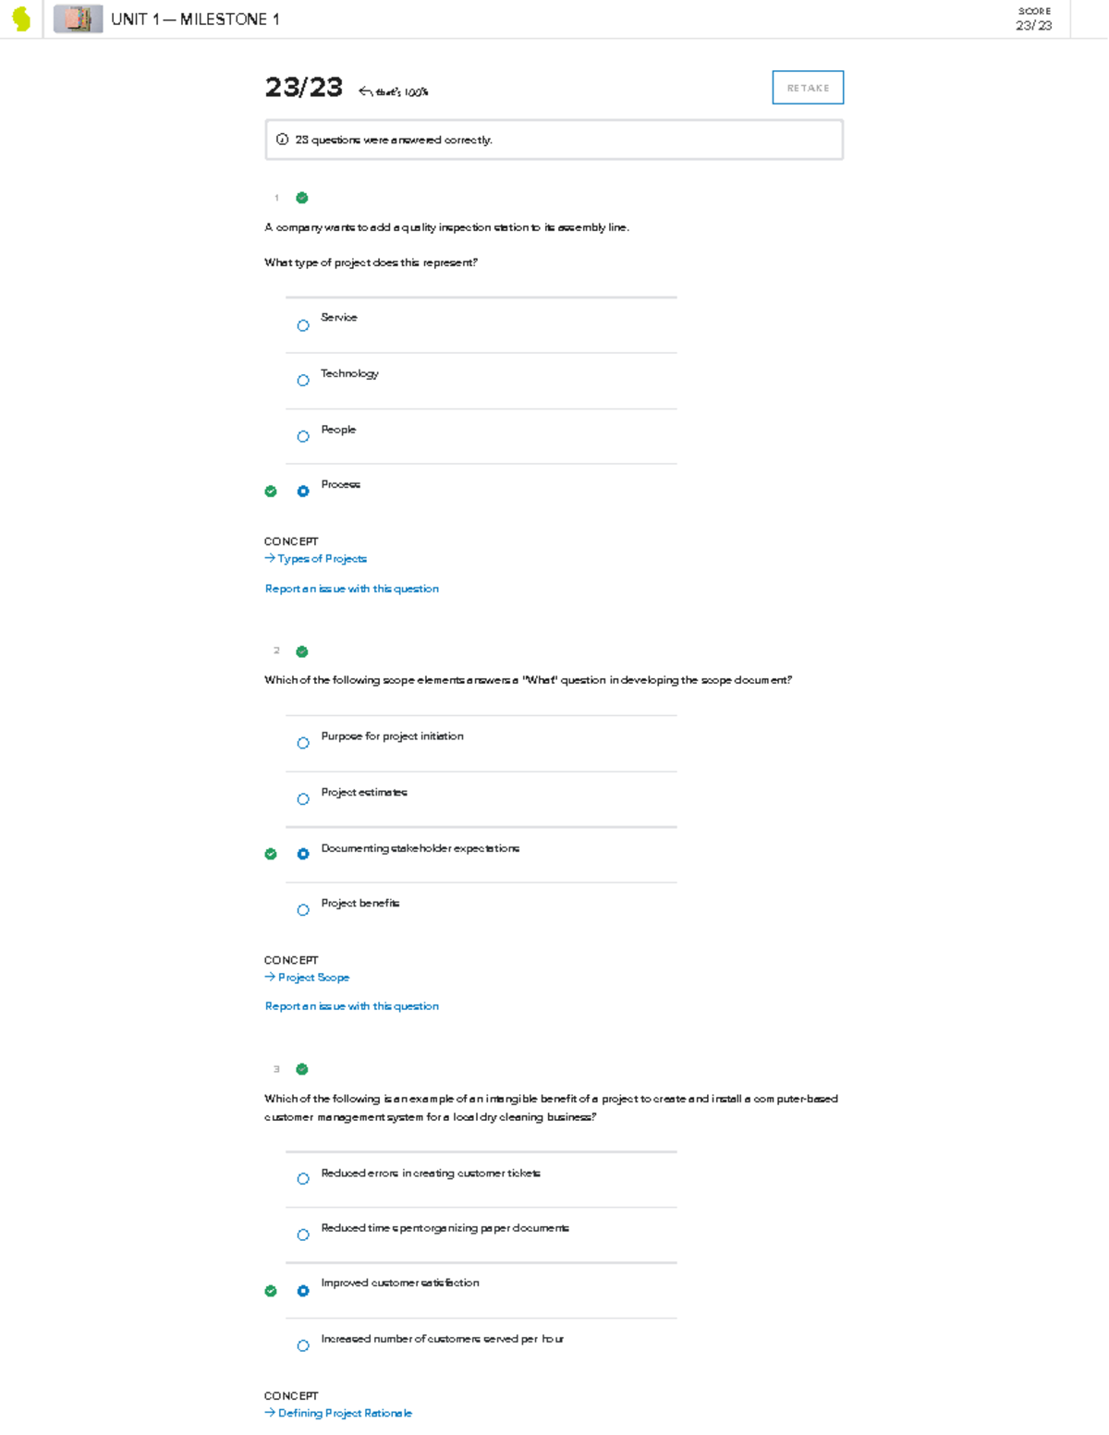
Task: Click the green checkmark badge on question 1
Action: tap(301, 197)
